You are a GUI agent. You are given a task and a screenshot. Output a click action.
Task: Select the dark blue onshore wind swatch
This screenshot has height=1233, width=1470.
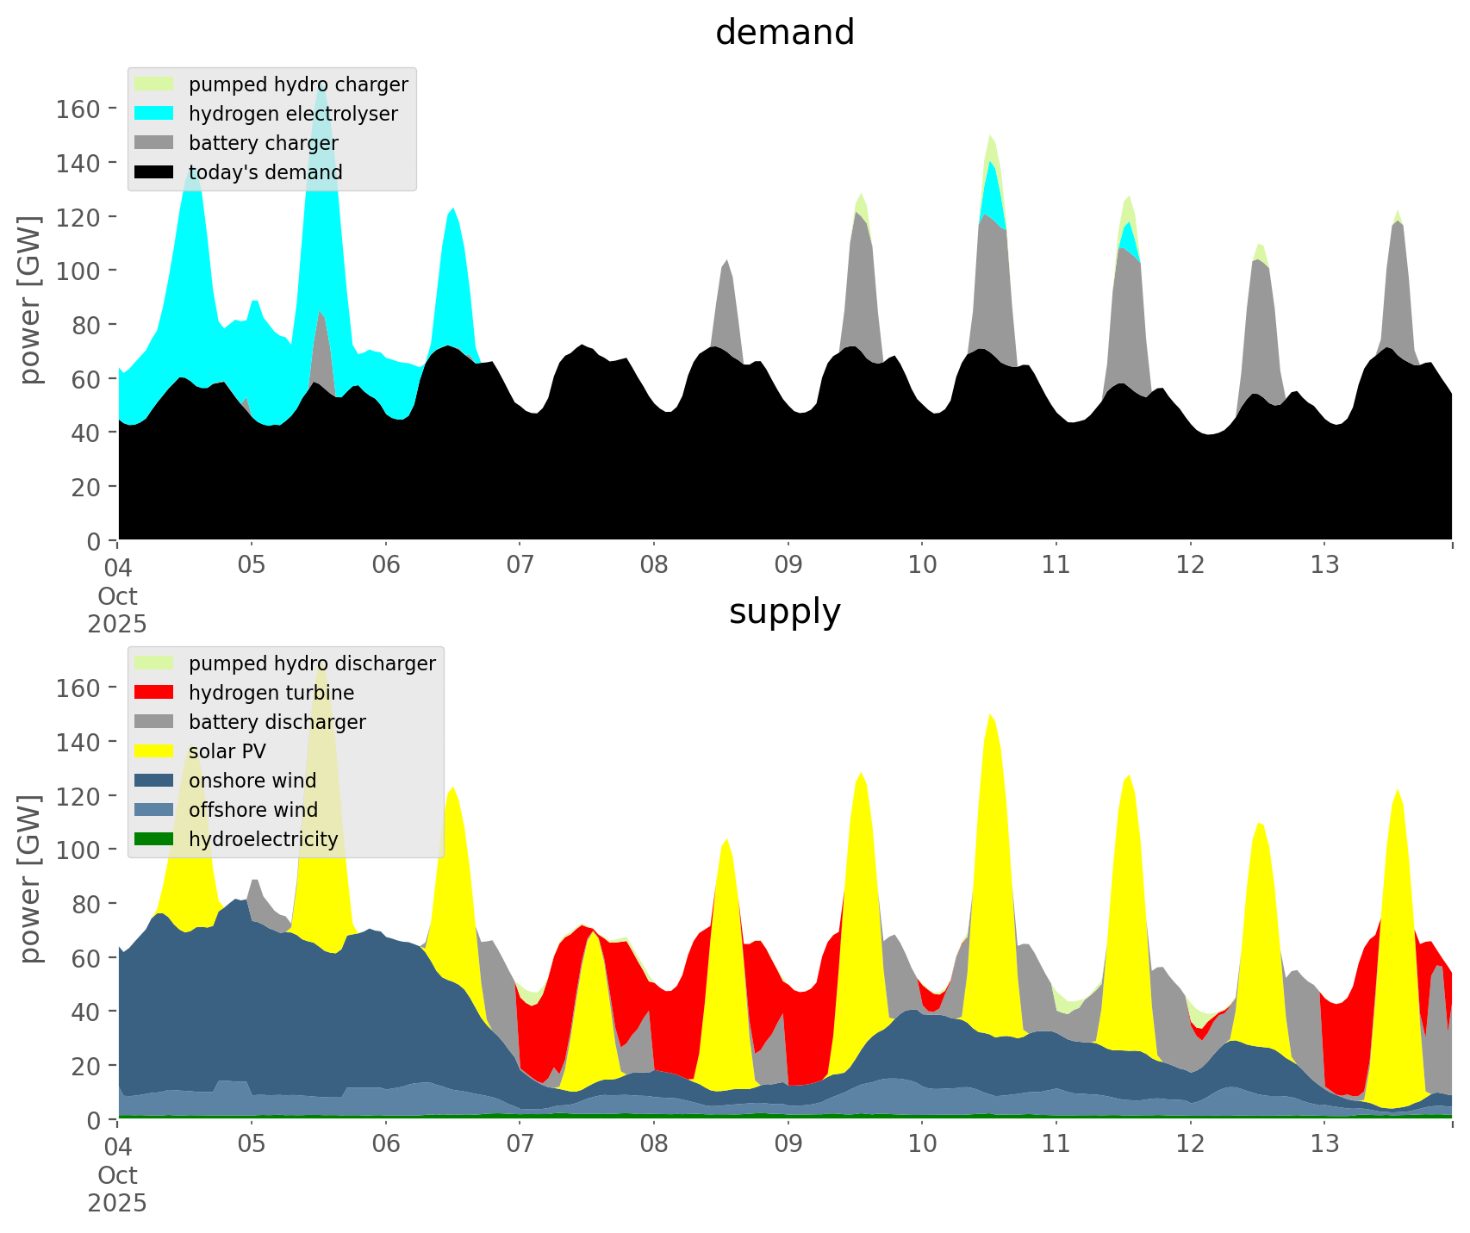154,781
